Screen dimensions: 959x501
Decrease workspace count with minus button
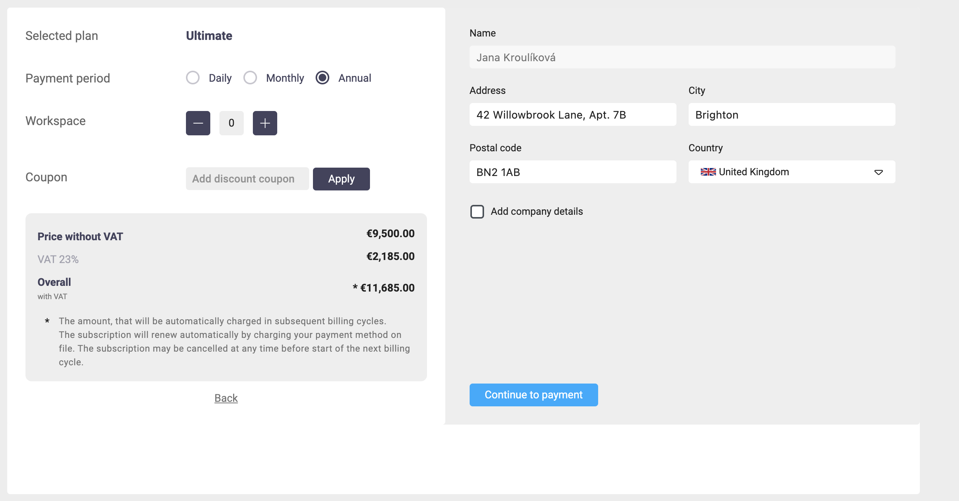point(198,123)
